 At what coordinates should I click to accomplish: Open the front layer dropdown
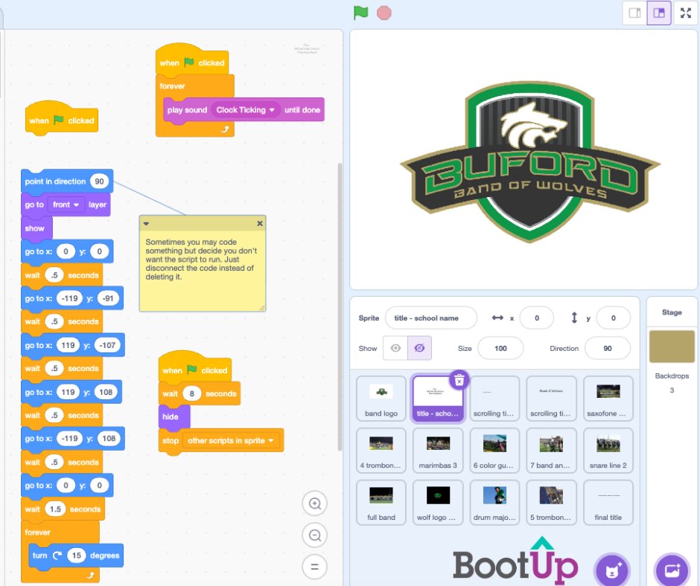click(66, 205)
